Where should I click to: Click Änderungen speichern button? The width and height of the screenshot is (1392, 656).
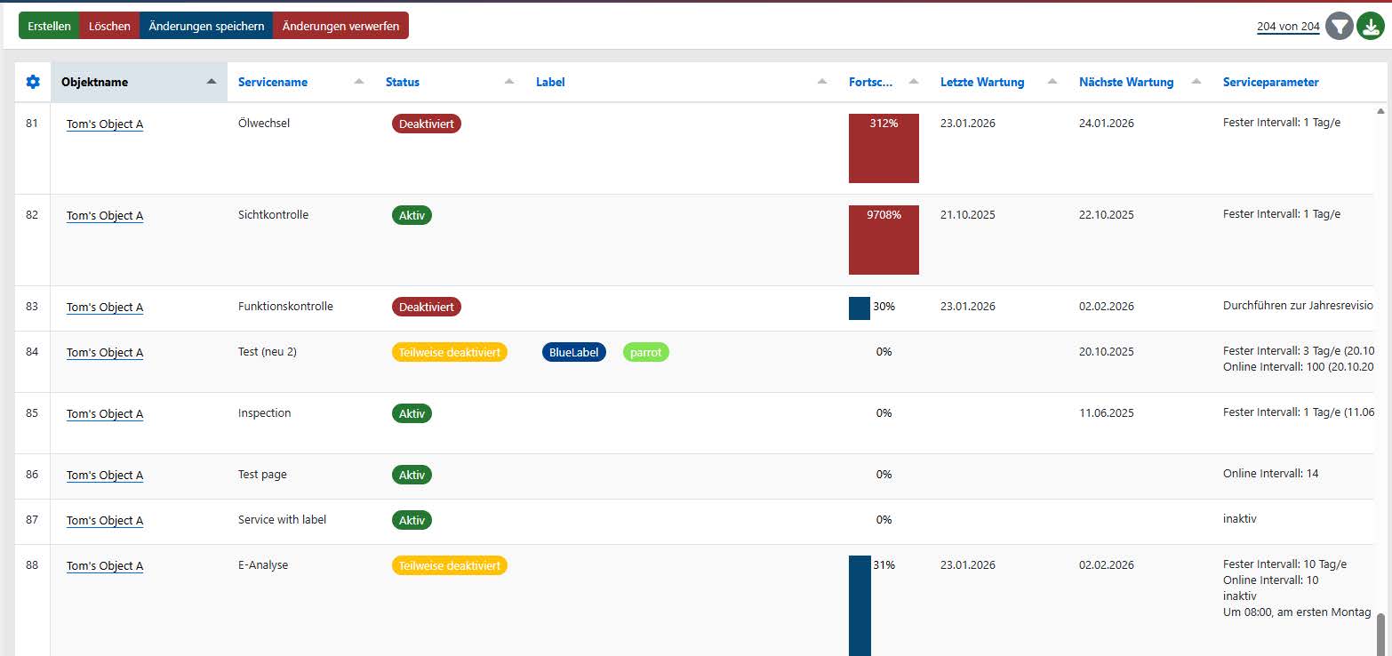[206, 26]
